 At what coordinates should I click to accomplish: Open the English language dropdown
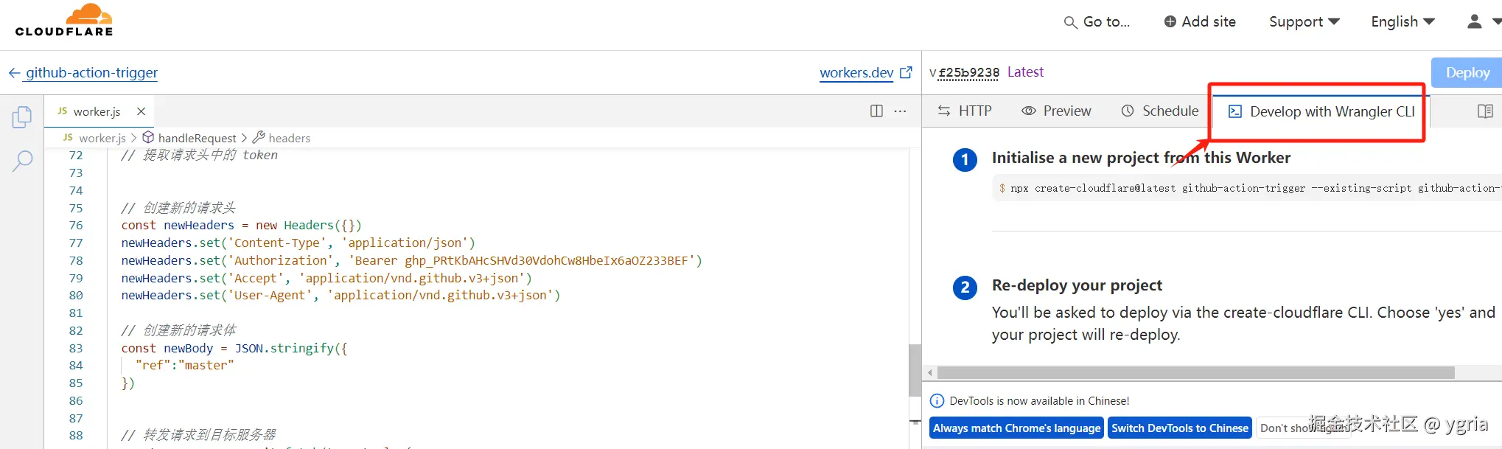[x=1403, y=22]
